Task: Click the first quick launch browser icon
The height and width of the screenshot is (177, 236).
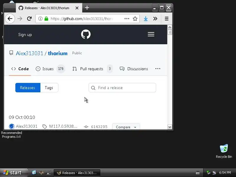Action: (34, 173)
